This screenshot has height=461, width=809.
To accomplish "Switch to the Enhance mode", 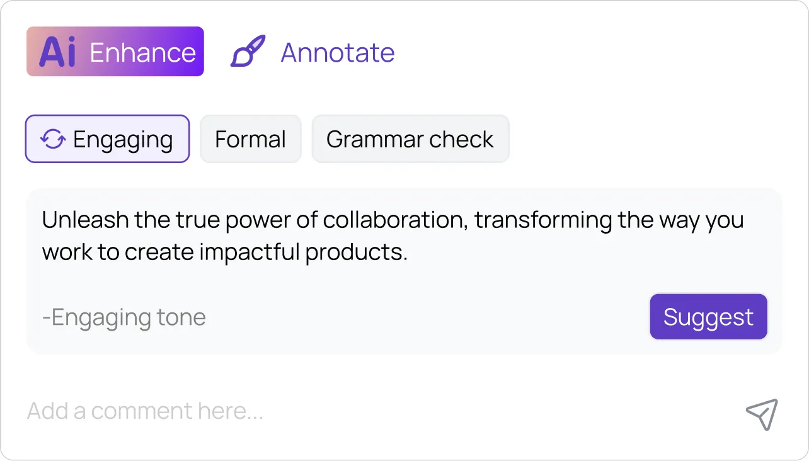I will [x=115, y=52].
